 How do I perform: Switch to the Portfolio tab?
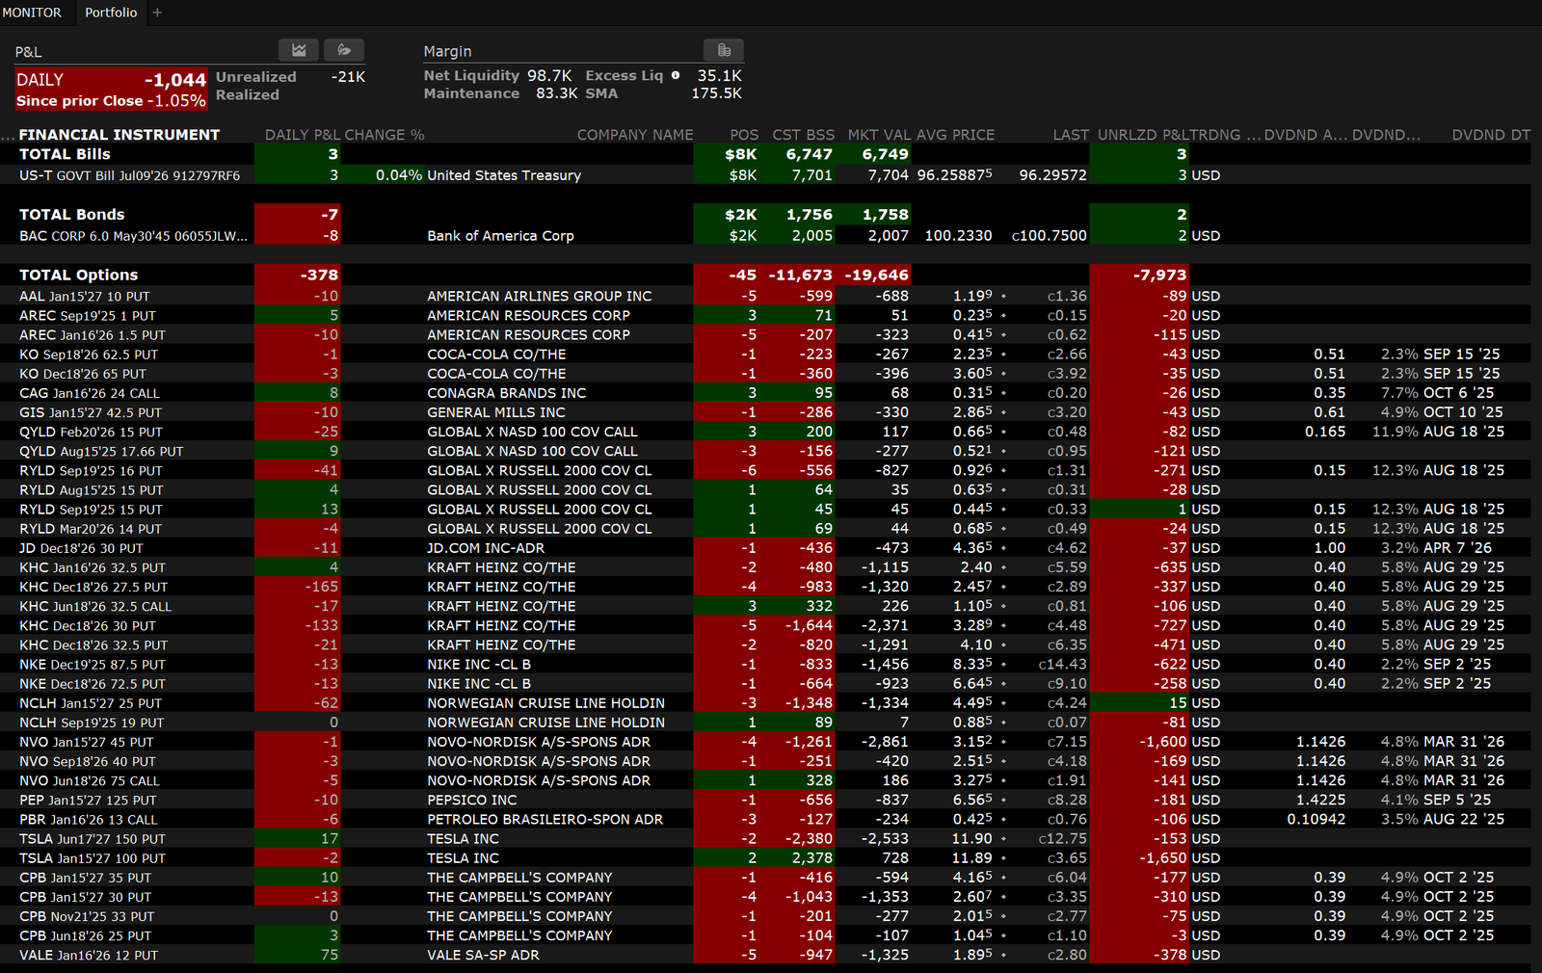point(111,13)
